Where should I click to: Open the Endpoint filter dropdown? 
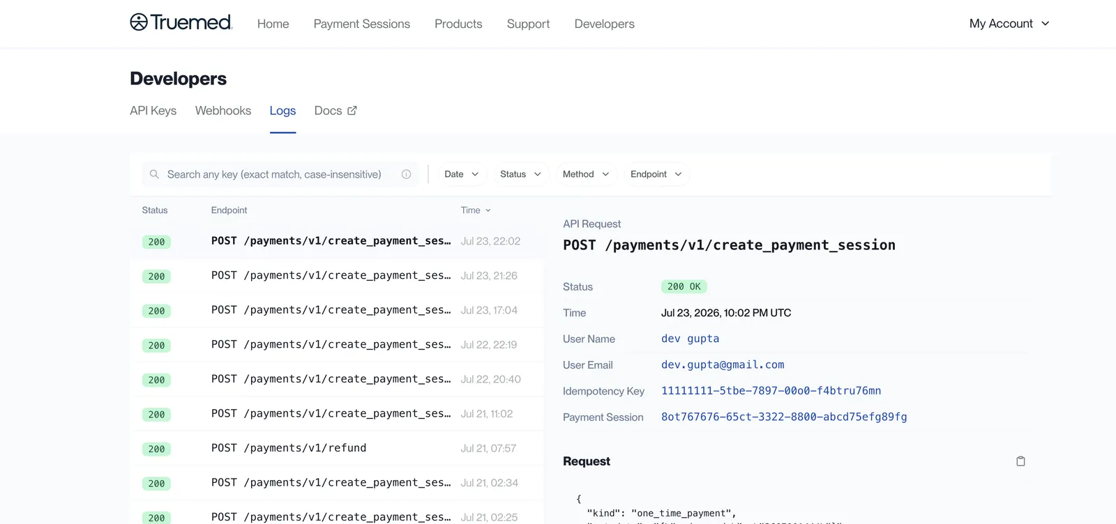point(656,174)
